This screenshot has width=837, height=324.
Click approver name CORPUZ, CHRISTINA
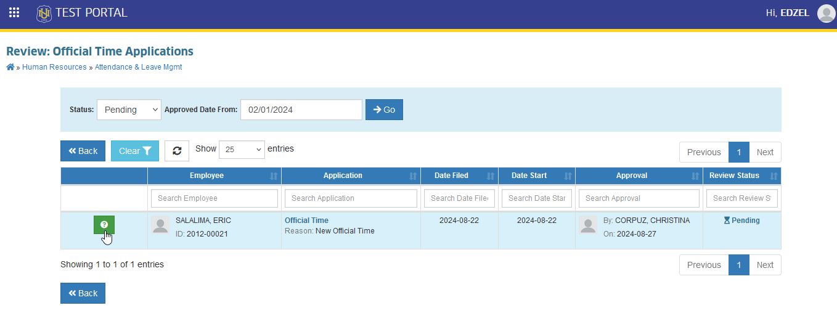[x=653, y=221]
